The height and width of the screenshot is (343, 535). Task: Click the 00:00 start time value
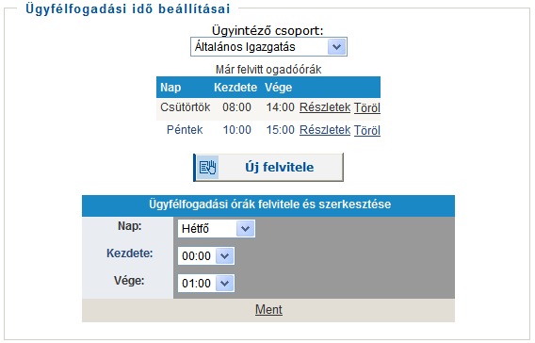tap(196, 256)
